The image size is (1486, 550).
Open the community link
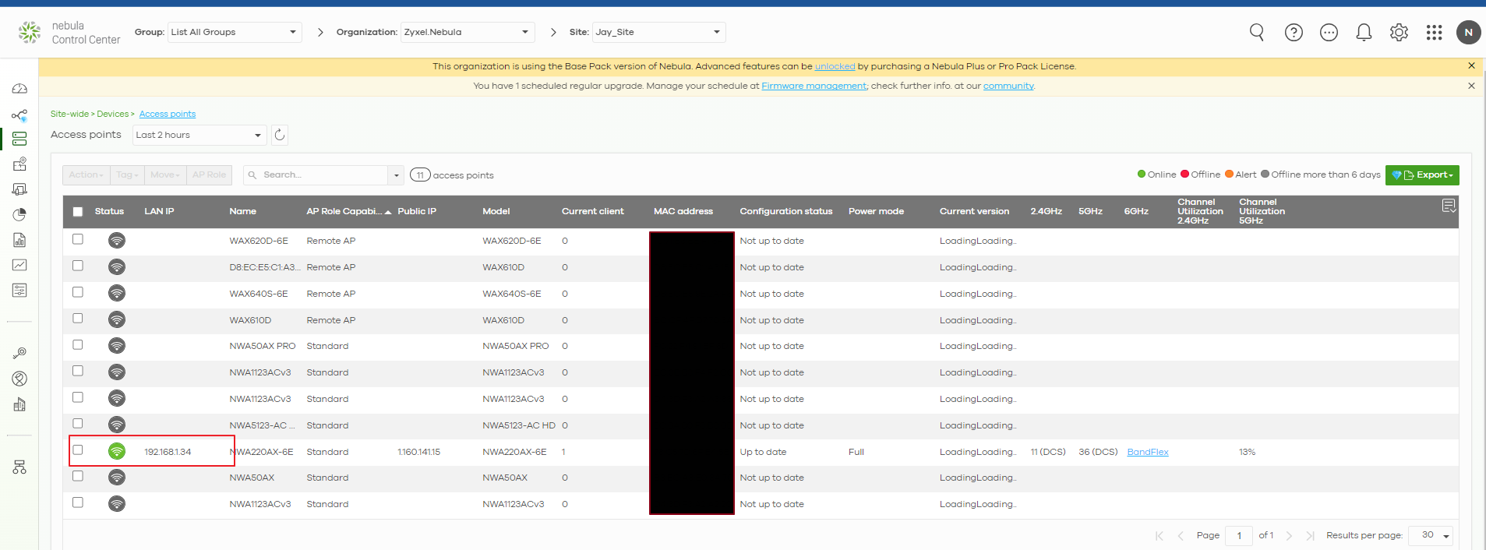1008,86
